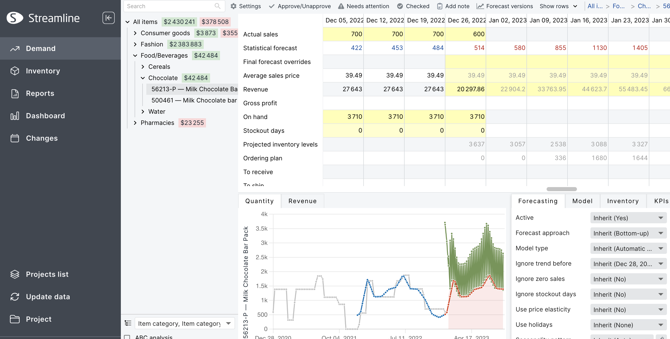
Task: Click the horizontal scrollbar under the table
Action: (561, 189)
